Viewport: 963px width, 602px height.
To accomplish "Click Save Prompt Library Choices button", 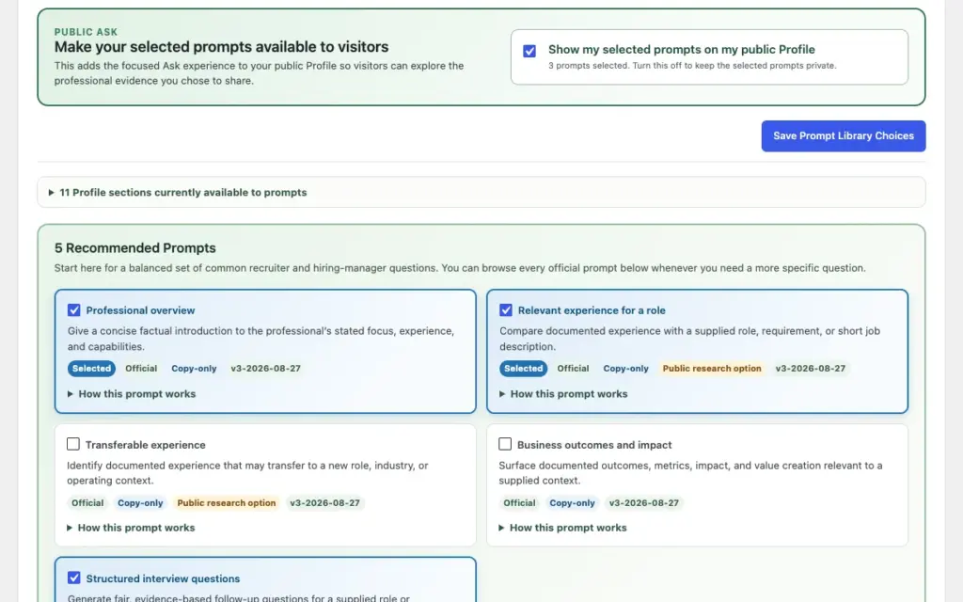I will coord(844,135).
